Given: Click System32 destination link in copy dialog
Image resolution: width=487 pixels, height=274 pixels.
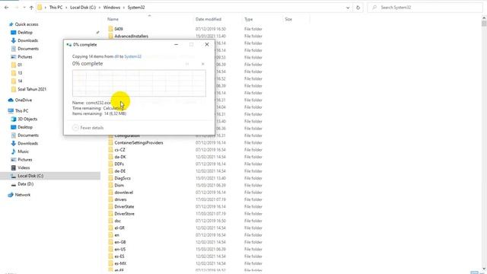Looking at the screenshot, I should coord(132,56).
